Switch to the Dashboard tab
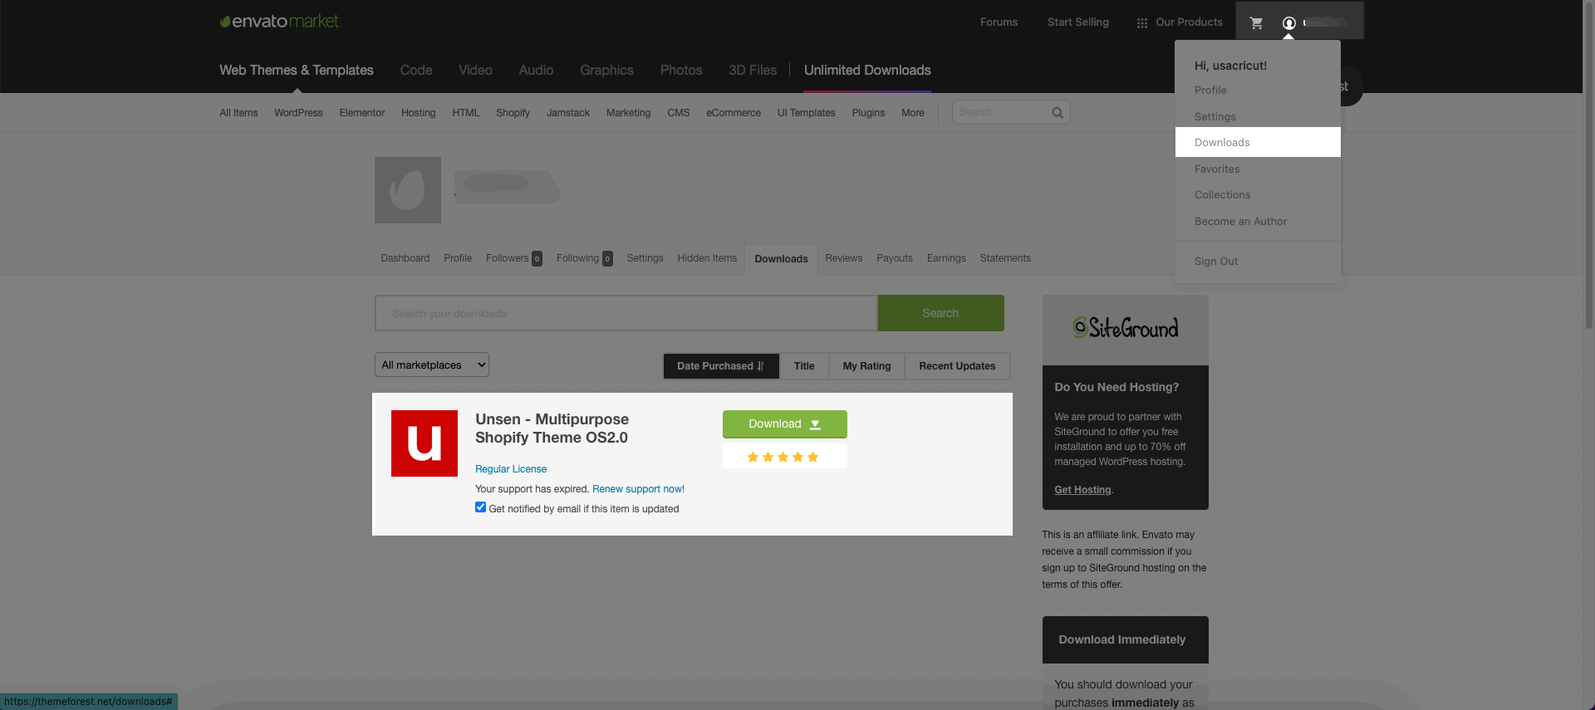This screenshot has width=1595, height=710. click(x=405, y=258)
